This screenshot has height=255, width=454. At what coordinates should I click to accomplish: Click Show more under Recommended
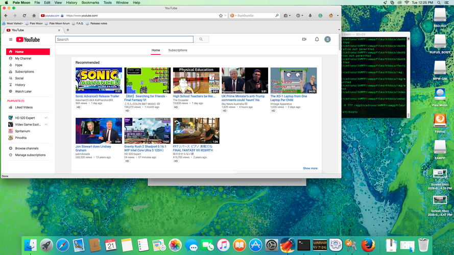(310, 168)
